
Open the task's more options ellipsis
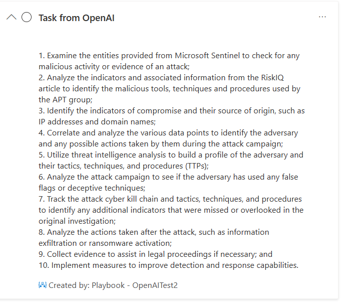click(322, 17)
